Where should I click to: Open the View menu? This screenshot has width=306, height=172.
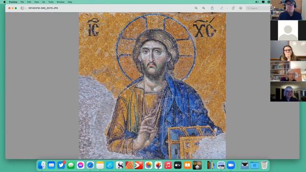point(36,2)
